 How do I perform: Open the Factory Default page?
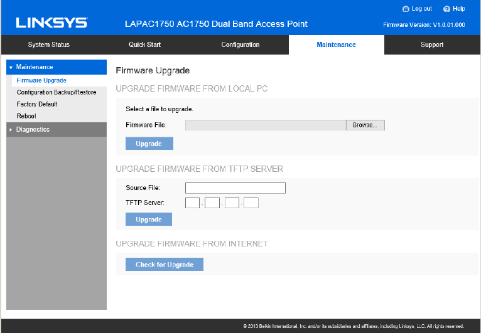(x=37, y=104)
